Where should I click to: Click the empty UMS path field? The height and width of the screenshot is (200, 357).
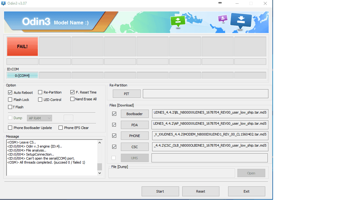(210, 158)
